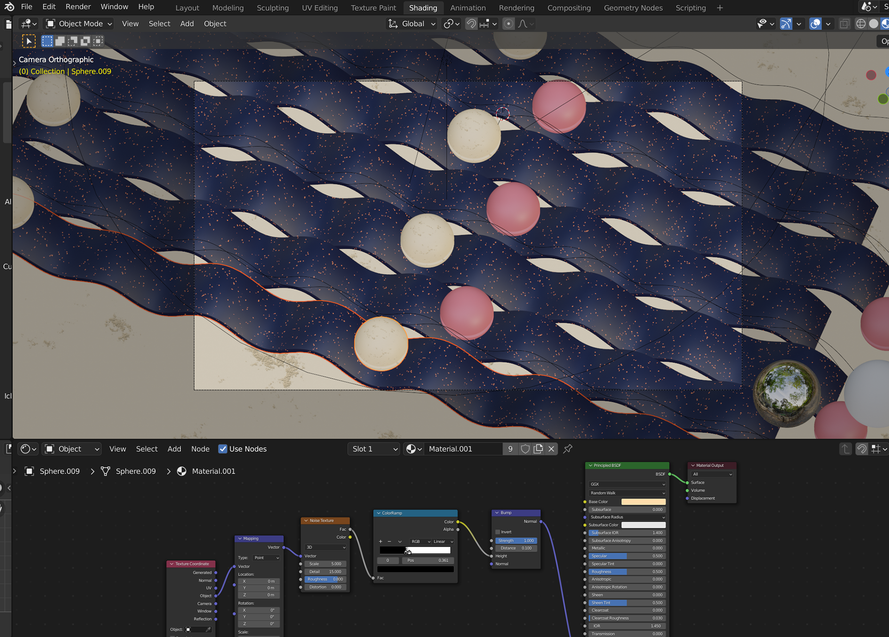Pin the Material.001 material with the pin icon
This screenshot has width=889, height=637.
coord(568,449)
